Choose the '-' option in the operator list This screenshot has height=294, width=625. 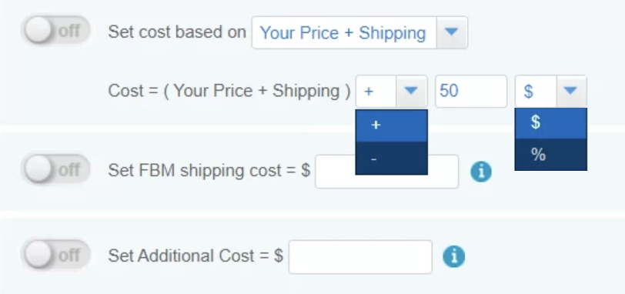coord(392,158)
